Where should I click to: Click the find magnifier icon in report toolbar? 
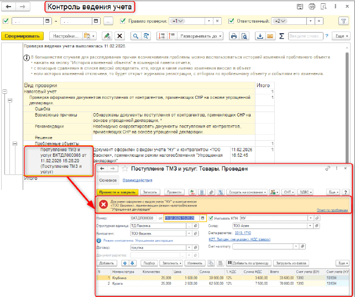point(134,36)
